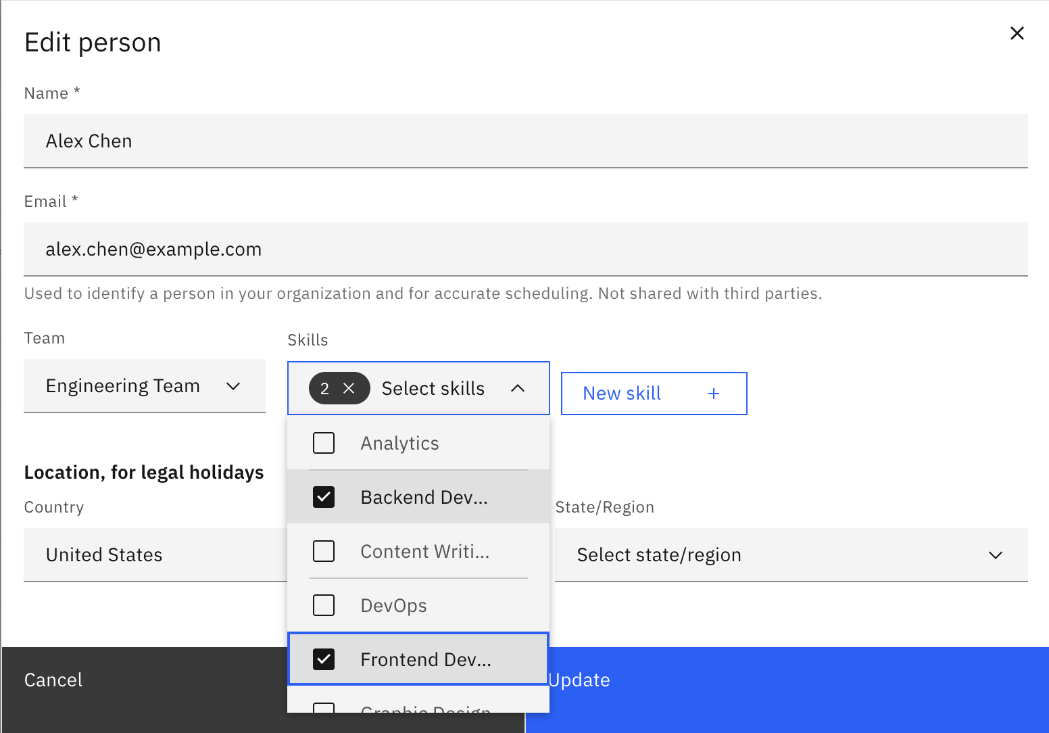Click the state/region chevron arrow
The image size is (1049, 733).
tap(995, 555)
